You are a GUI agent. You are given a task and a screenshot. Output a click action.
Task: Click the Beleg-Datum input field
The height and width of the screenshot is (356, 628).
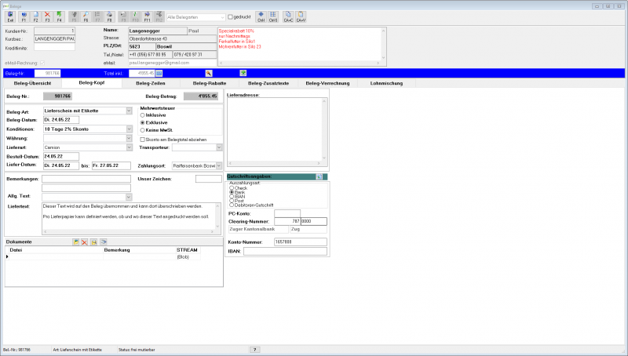61,120
